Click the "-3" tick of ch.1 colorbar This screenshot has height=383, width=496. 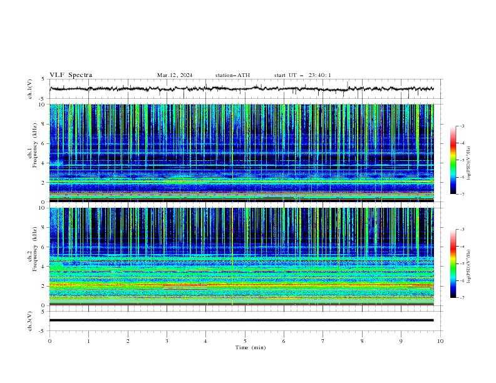[462, 126]
